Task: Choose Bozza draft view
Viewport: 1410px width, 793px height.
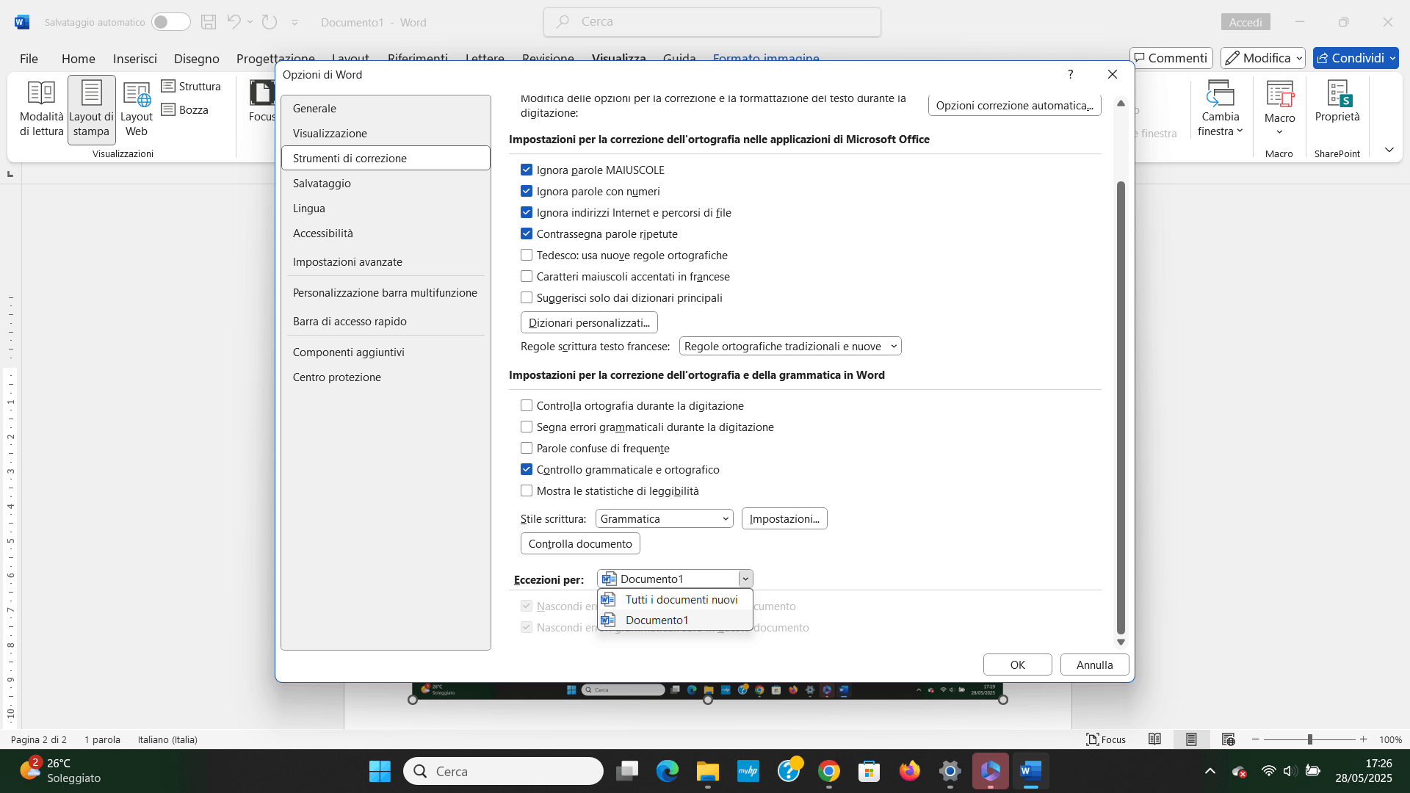Action: click(185, 109)
